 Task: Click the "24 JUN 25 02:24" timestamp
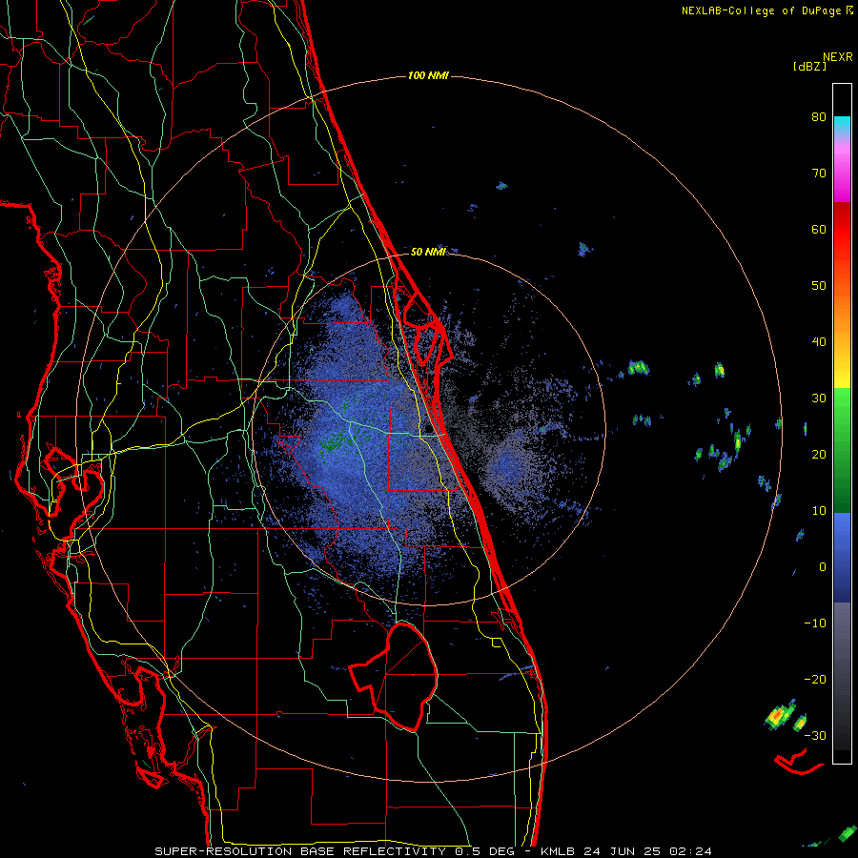[x=647, y=851]
